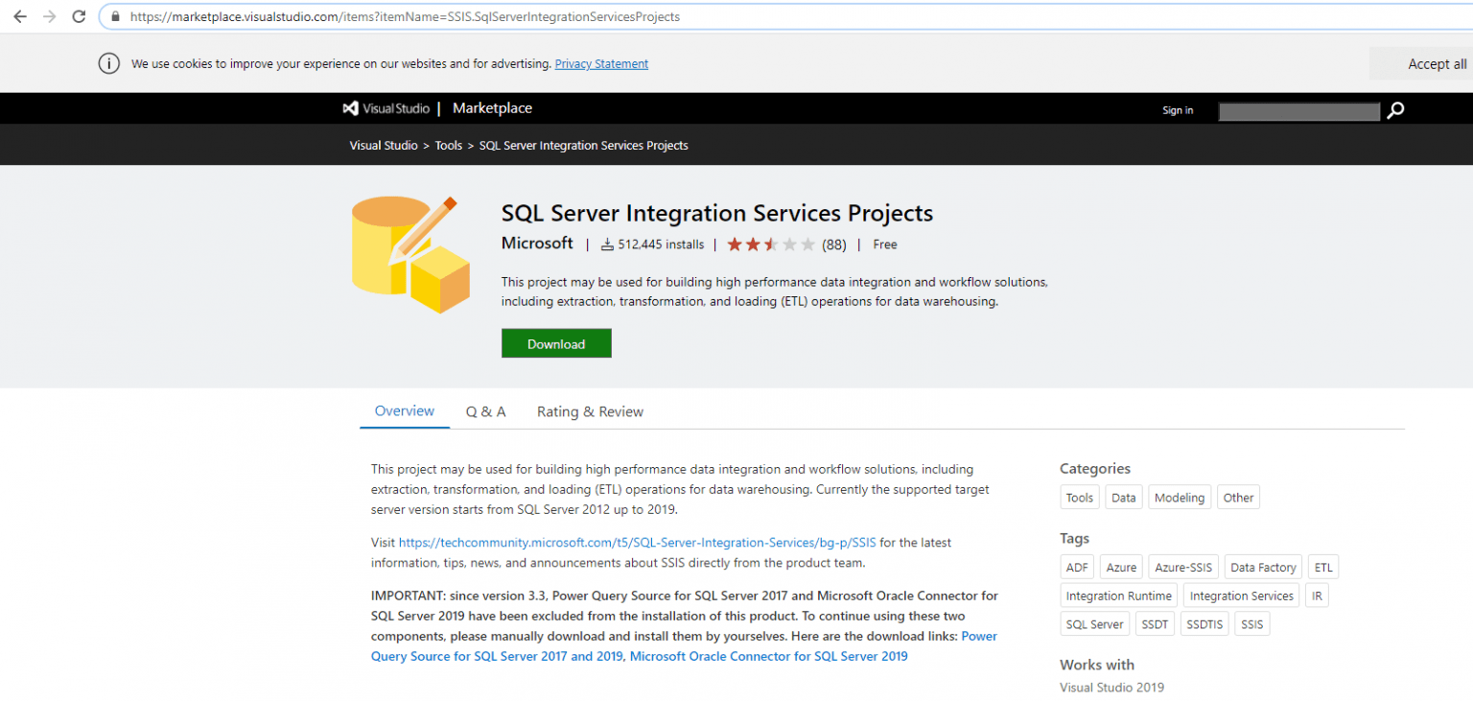Viewport: 1473px width, 701px height.
Task: Open the Privacy Statement link
Action: tap(601, 63)
